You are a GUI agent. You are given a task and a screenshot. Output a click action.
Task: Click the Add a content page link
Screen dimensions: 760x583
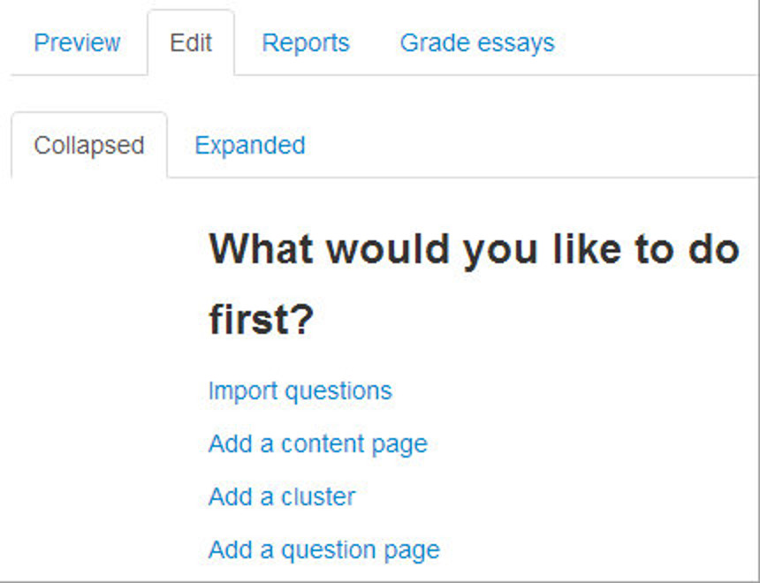pyautogui.click(x=318, y=443)
